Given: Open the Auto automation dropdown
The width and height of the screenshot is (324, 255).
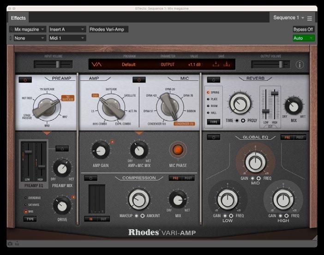Looking at the screenshot, I should [304, 38].
